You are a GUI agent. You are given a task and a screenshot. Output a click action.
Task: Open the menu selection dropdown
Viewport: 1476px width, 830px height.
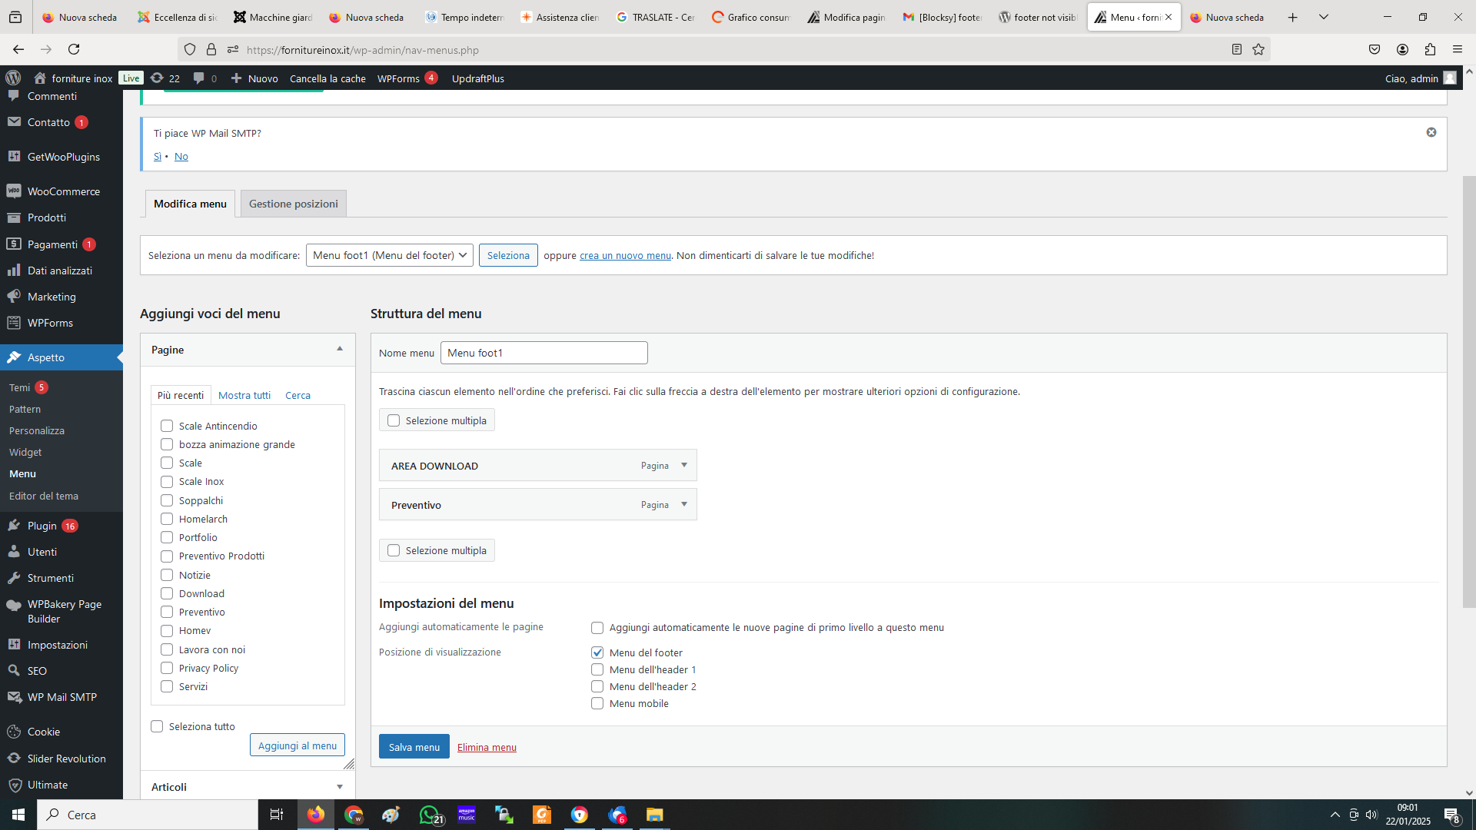pyautogui.click(x=390, y=255)
